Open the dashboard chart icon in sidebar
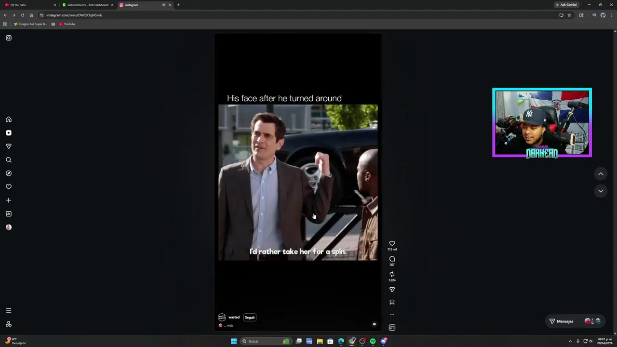The width and height of the screenshot is (617, 347). 9,214
